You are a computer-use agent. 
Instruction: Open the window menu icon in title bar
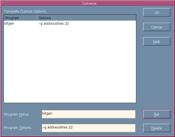(3, 4)
